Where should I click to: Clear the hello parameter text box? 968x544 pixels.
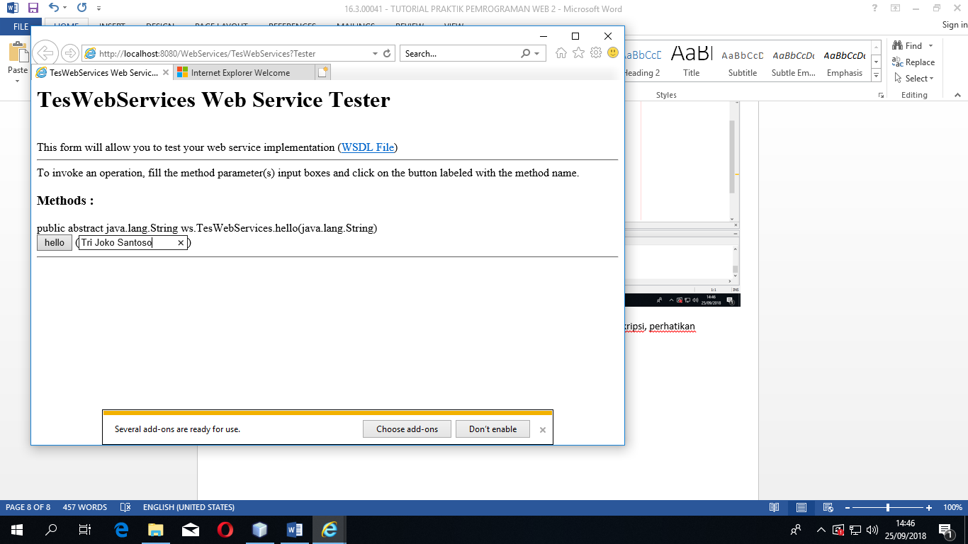pyautogui.click(x=181, y=243)
